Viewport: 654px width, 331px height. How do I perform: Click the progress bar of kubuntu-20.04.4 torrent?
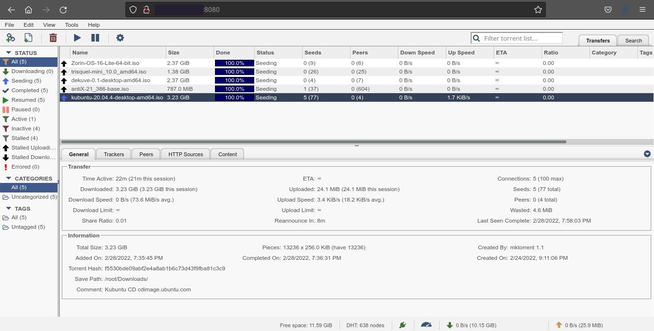pyautogui.click(x=235, y=97)
